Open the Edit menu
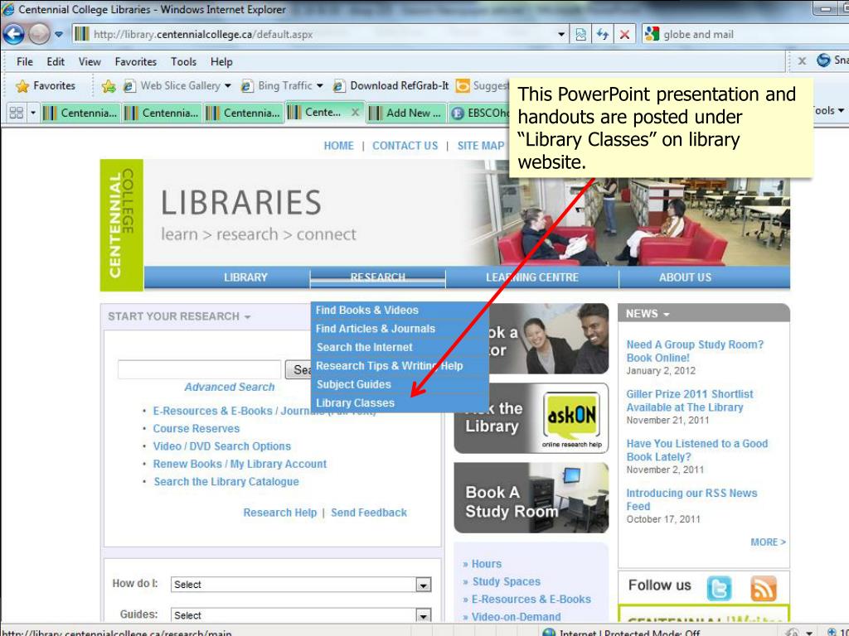Image resolution: width=849 pixels, height=636 pixels. pyautogui.click(x=56, y=61)
